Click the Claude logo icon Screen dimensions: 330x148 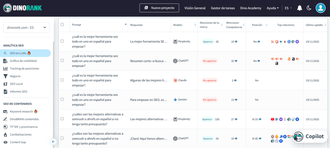pyautogui.click(x=175, y=80)
